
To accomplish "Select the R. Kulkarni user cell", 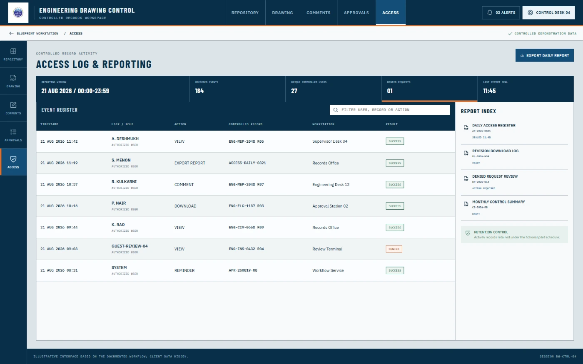I will click(125, 184).
